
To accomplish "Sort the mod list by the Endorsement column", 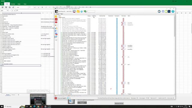I will 111,16.
